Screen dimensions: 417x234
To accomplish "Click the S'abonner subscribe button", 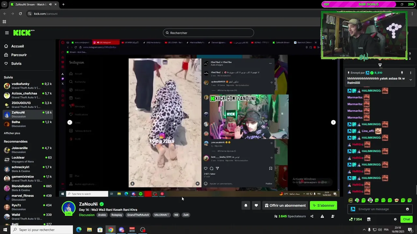I will 324,205.
